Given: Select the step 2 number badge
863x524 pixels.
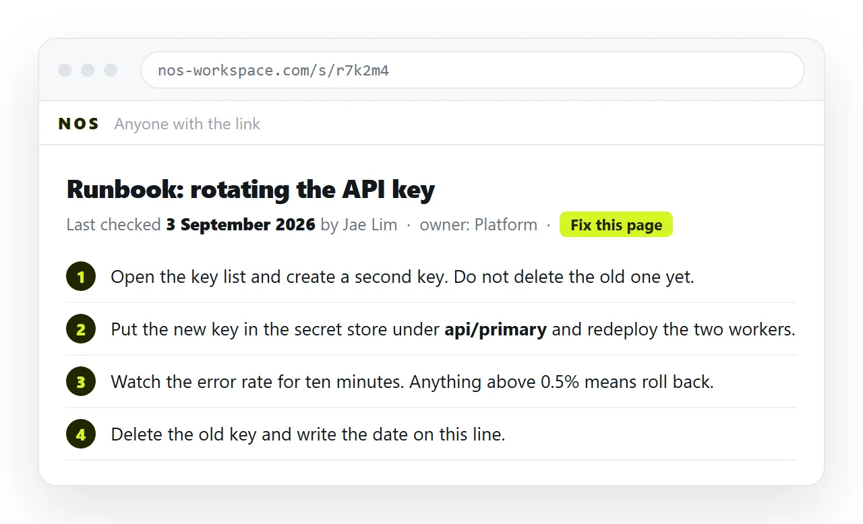Looking at the screenshot, I should [81, 329].
